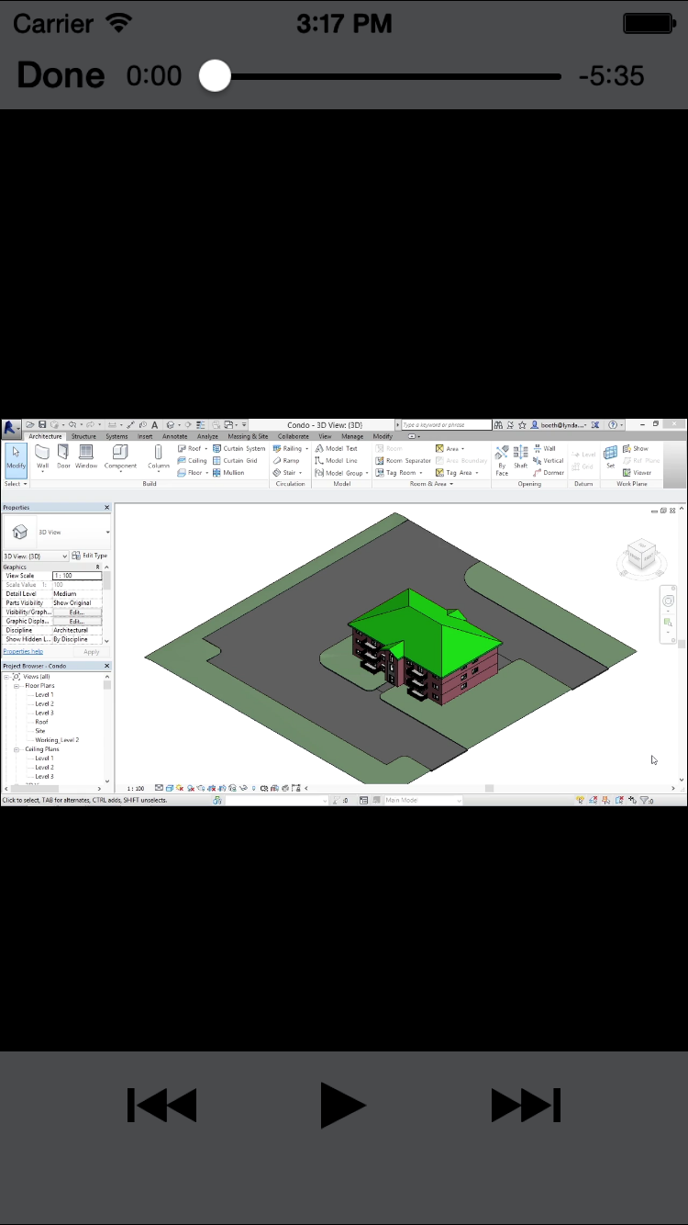
Task: Click Edit for Visibility/Graphics overrides
Action: 76,612
